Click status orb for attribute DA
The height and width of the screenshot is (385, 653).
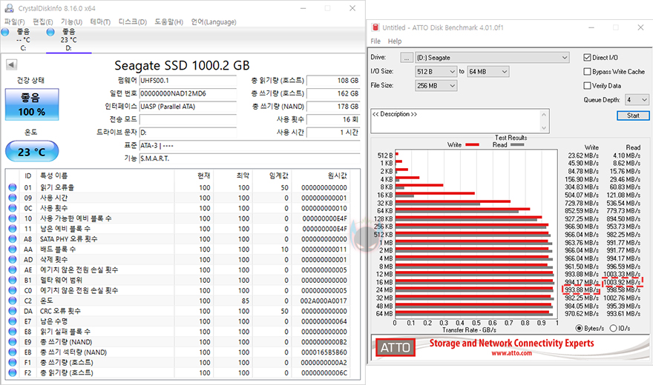pos(13,311)
